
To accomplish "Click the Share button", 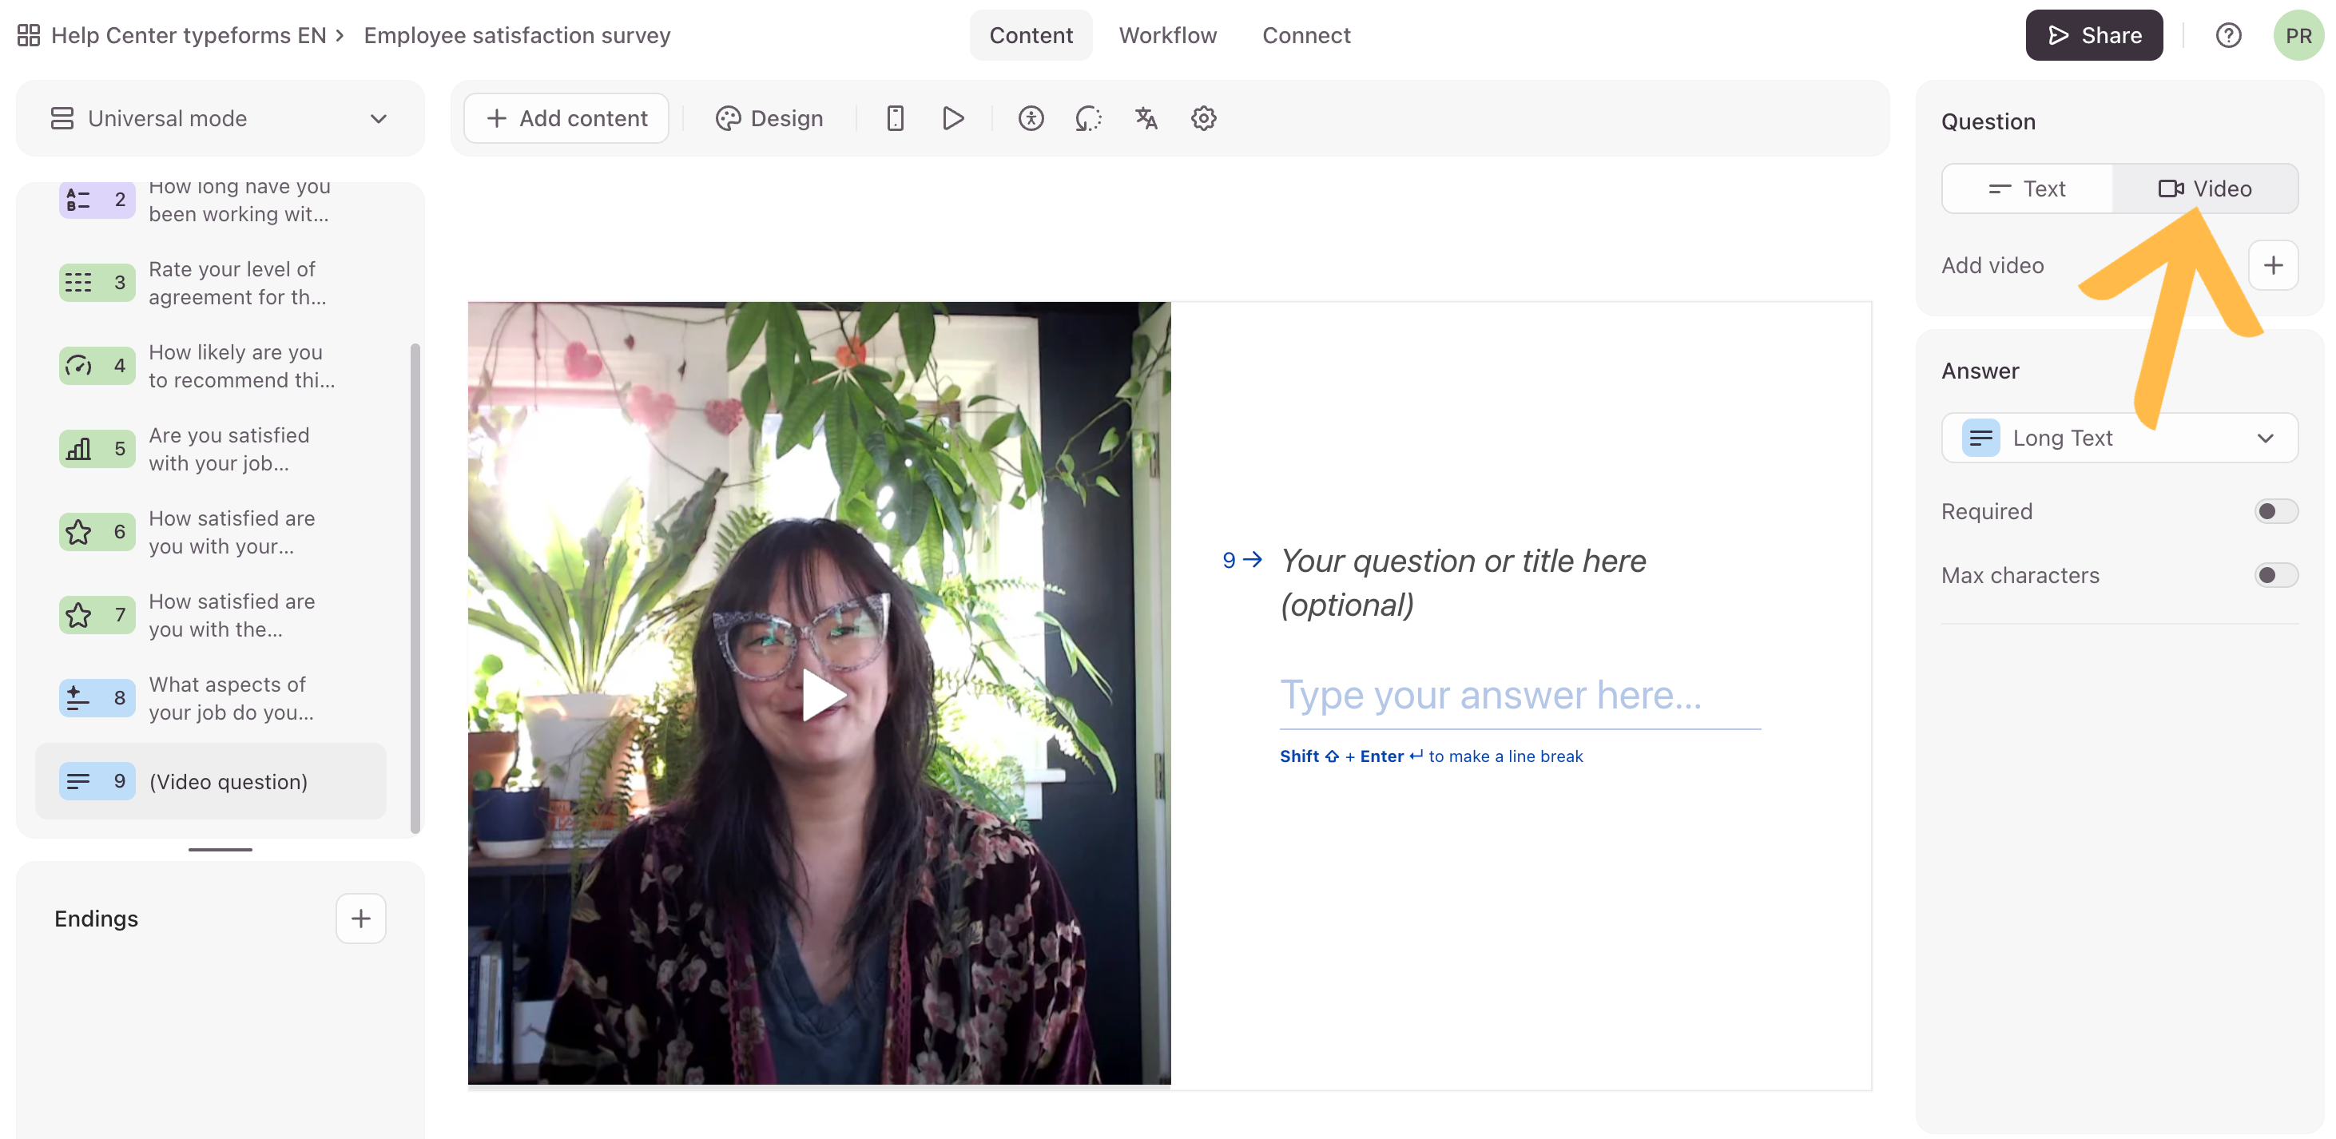I will click(2094, 35).
